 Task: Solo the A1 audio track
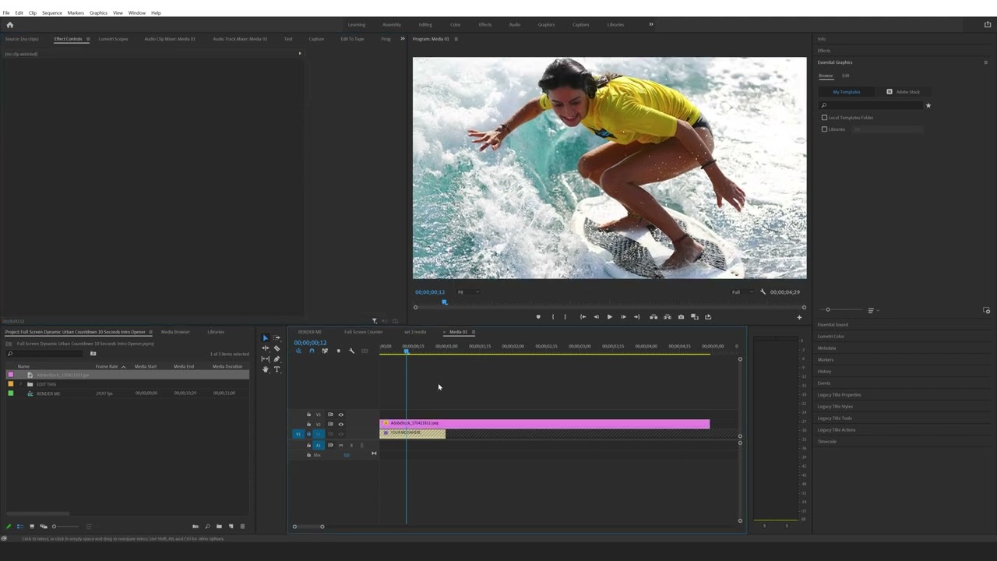pos(351,445)
